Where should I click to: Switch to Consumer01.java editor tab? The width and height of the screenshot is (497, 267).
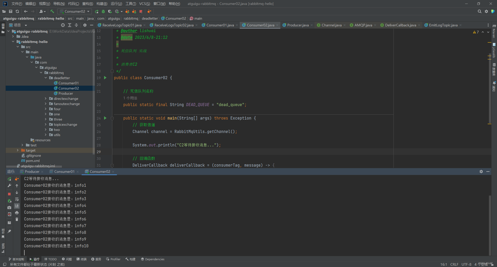[220, 25]
